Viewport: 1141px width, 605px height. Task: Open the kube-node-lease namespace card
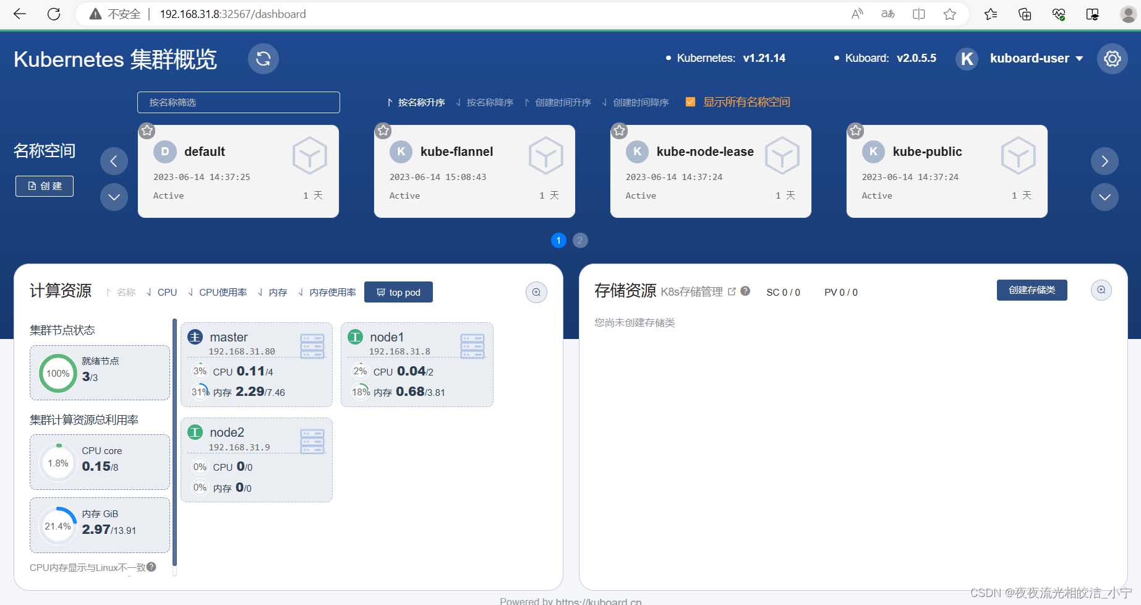coord(711,171)
